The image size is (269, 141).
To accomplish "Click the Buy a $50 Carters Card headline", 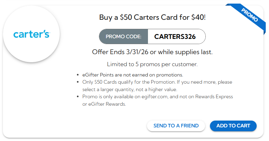I will point(152,17).
